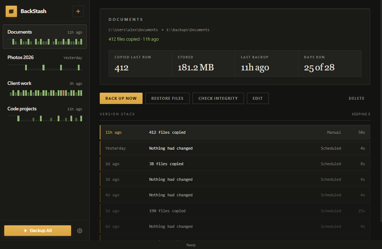Select the Photos 2026 backup job
This screenshot has height=249, width=382.
45,62
